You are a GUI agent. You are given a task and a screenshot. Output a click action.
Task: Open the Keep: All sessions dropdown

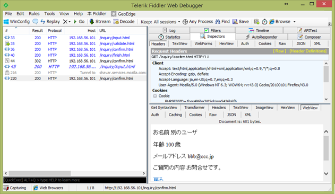160,22
